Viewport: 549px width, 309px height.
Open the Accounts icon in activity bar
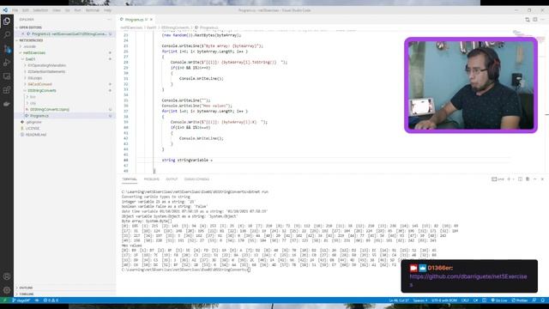pos(7,276)
